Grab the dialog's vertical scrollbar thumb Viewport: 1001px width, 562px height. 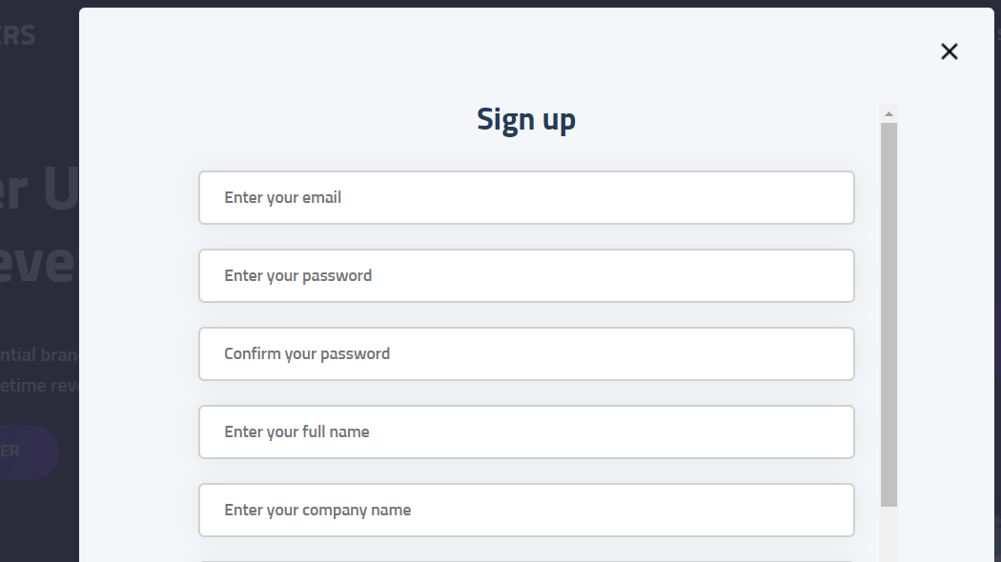click(889, 314)
